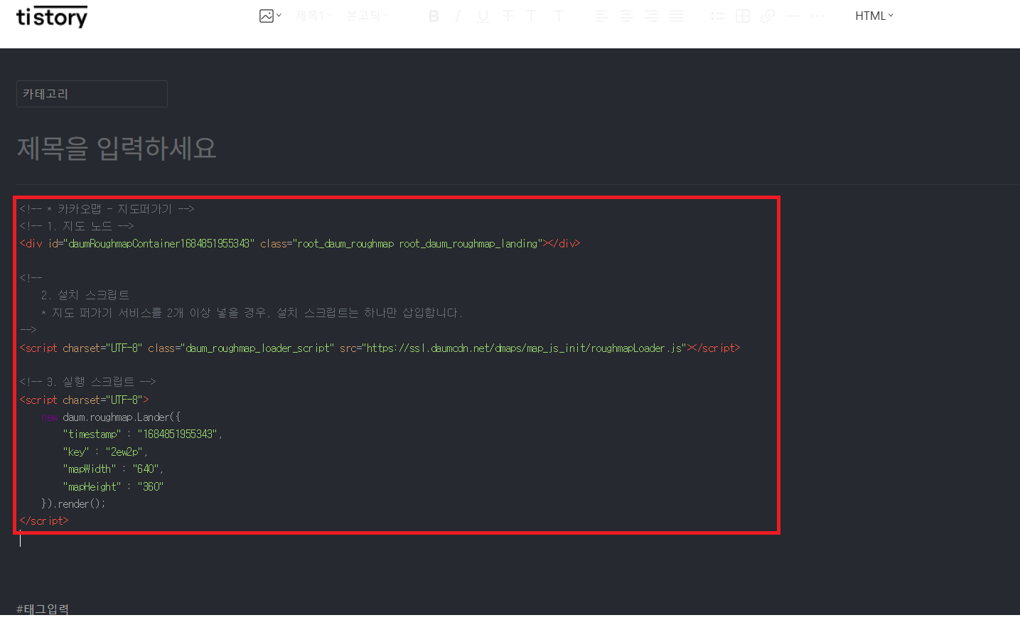Insert a horizontal divider line
Viewport: 1020px width, 625px height.
tap(792, 16)
